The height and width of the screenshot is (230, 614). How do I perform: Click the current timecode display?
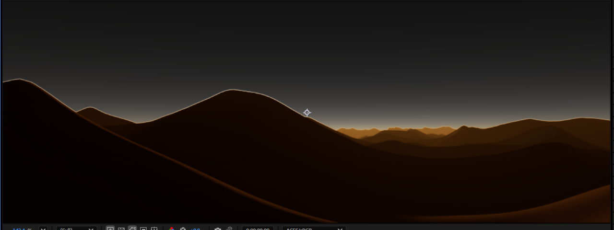point(258,229)
